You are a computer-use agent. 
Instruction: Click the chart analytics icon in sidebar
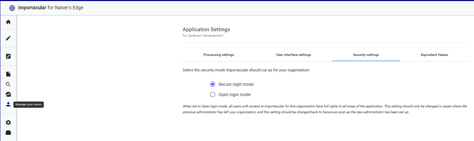8,94
